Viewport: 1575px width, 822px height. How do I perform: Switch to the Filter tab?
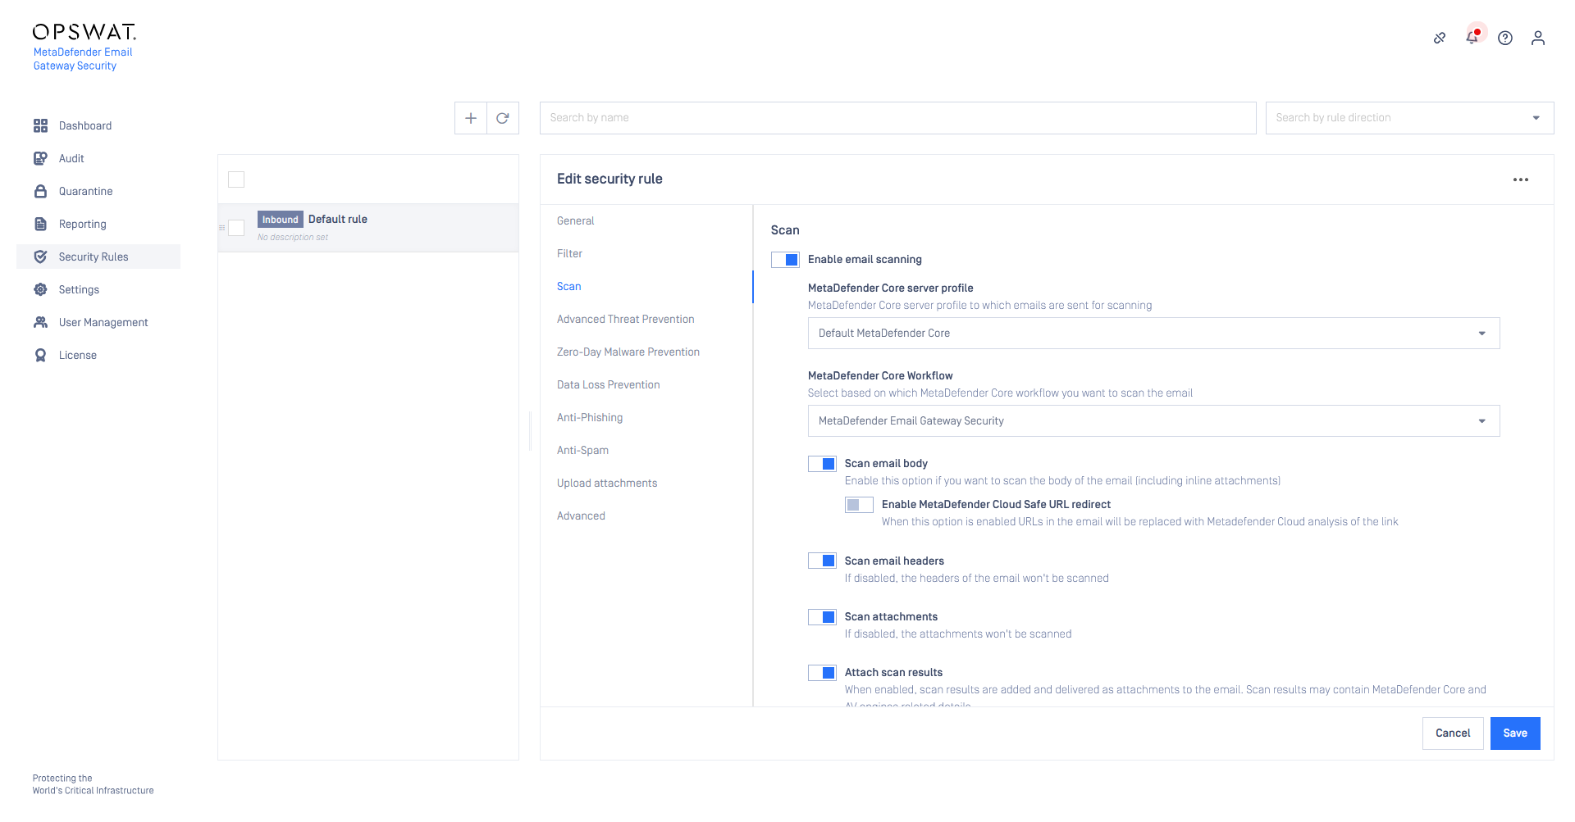569,254
